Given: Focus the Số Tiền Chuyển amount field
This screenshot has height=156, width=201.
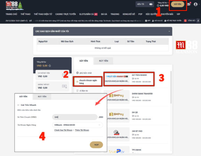Looking at the screenshot, I should (75, 117).
